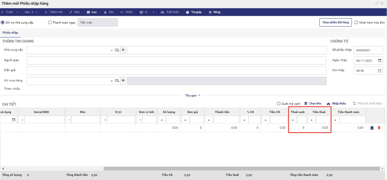This screenshot has height=180, width=387.
Task: Click Phân bổ chiết khấu link
Action: click(367, 104)
